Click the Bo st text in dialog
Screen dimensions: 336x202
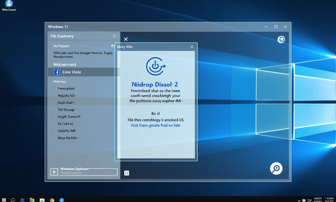click(156, 114)
